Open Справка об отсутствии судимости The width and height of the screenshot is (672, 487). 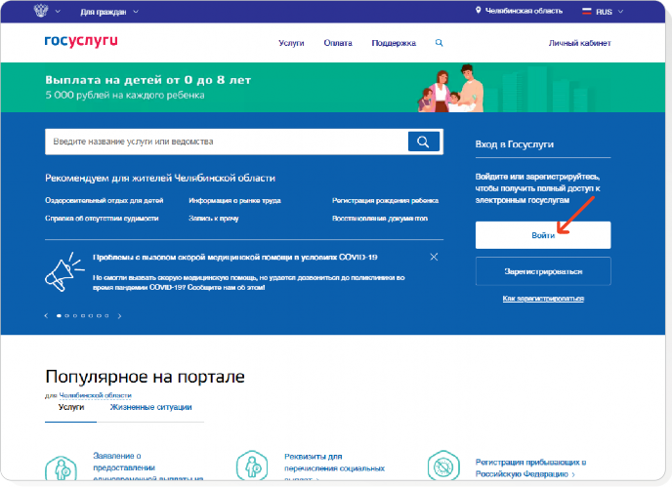pos(102,219)
